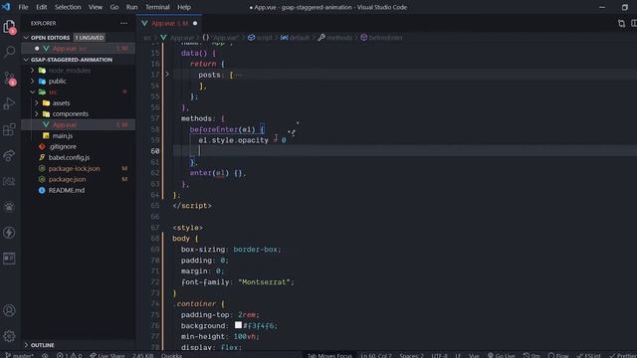
Task: Click the unsaved dot on App.vue tab
Action: point(195,24)
